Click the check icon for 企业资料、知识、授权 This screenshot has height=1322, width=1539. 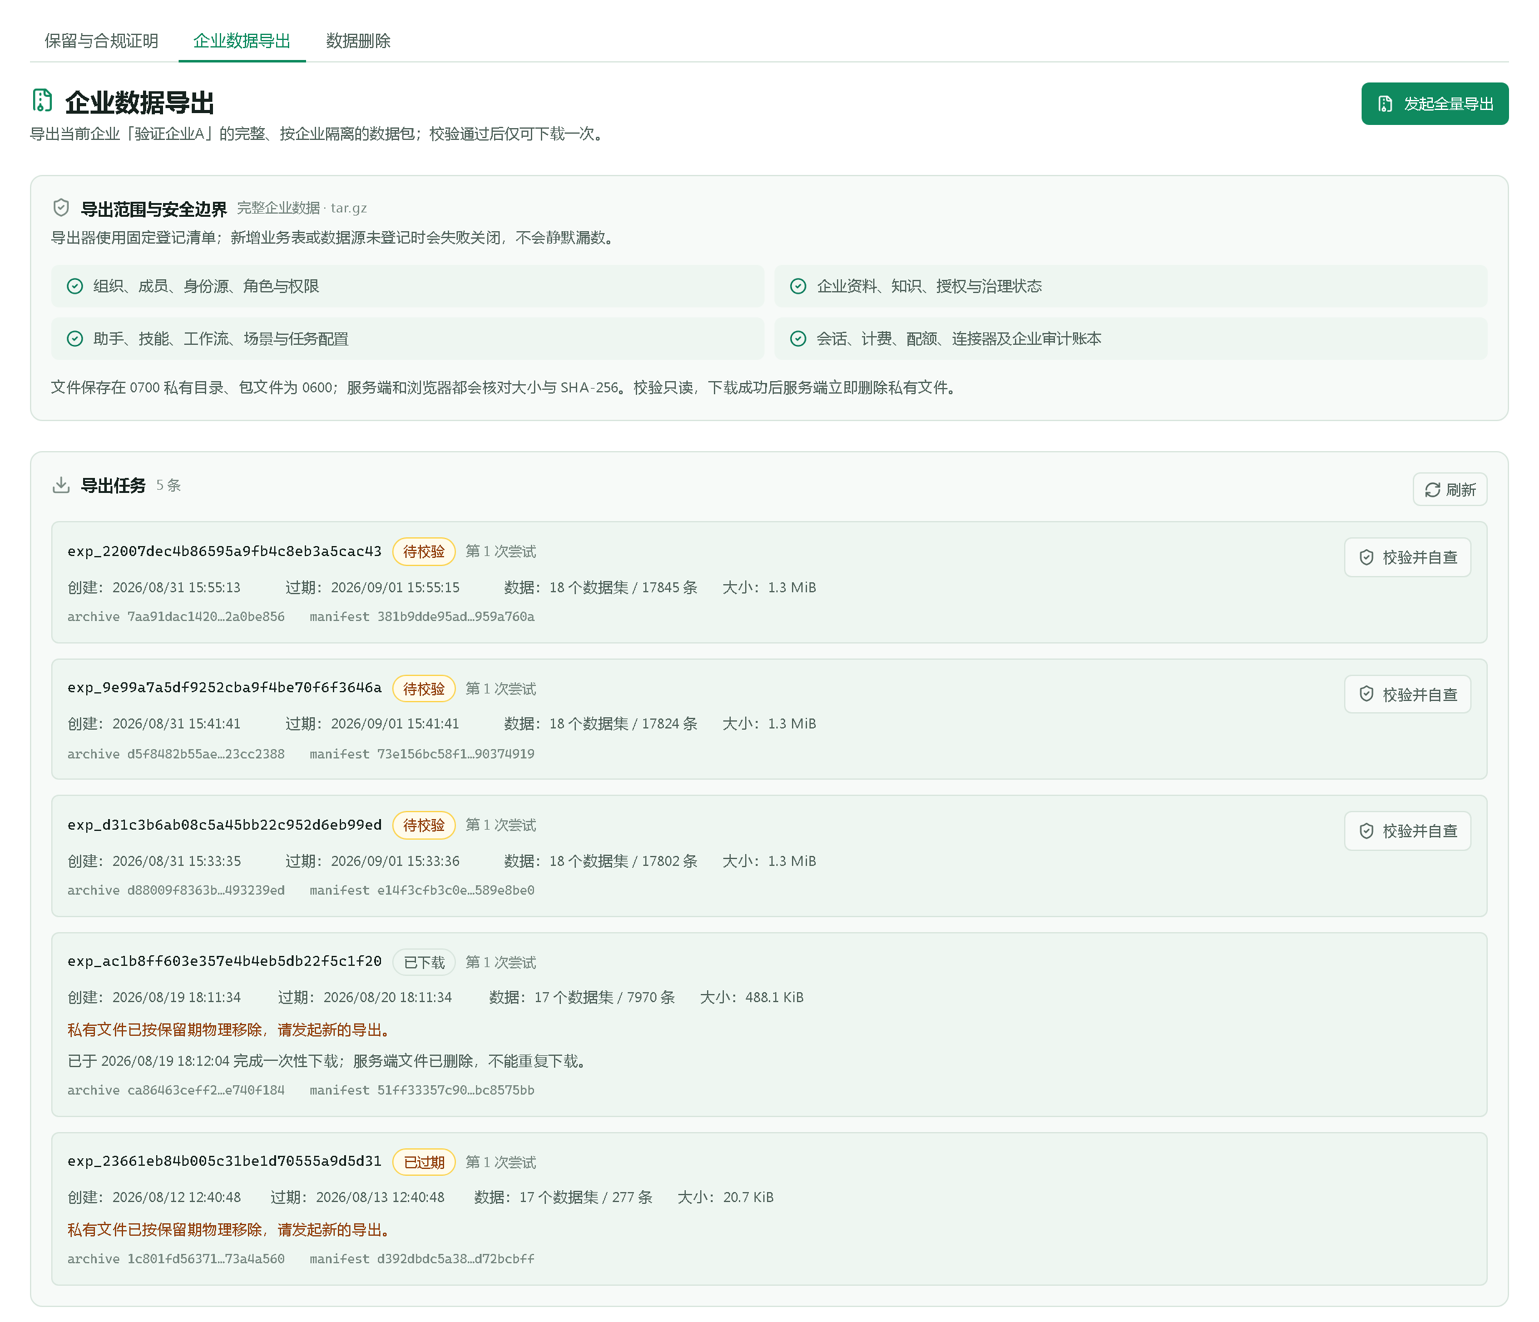click(x=798, y=286)
